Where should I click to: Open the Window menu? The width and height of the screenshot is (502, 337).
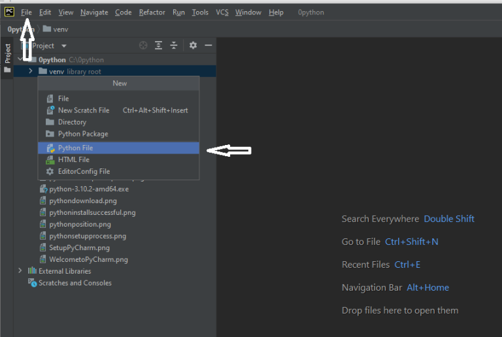(248, 12)
